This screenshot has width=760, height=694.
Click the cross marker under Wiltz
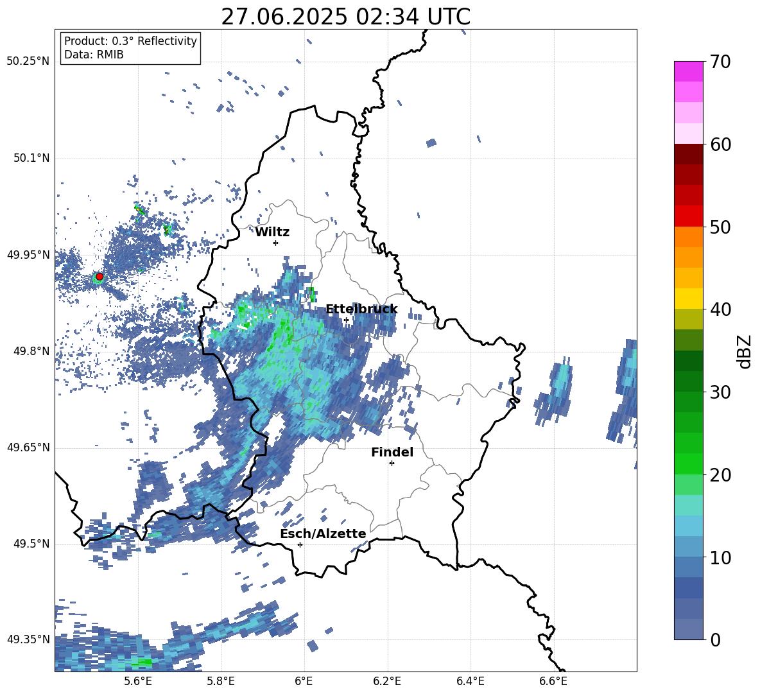coord(276,243)
